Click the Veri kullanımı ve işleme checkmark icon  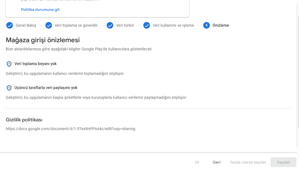pos(146,25)
